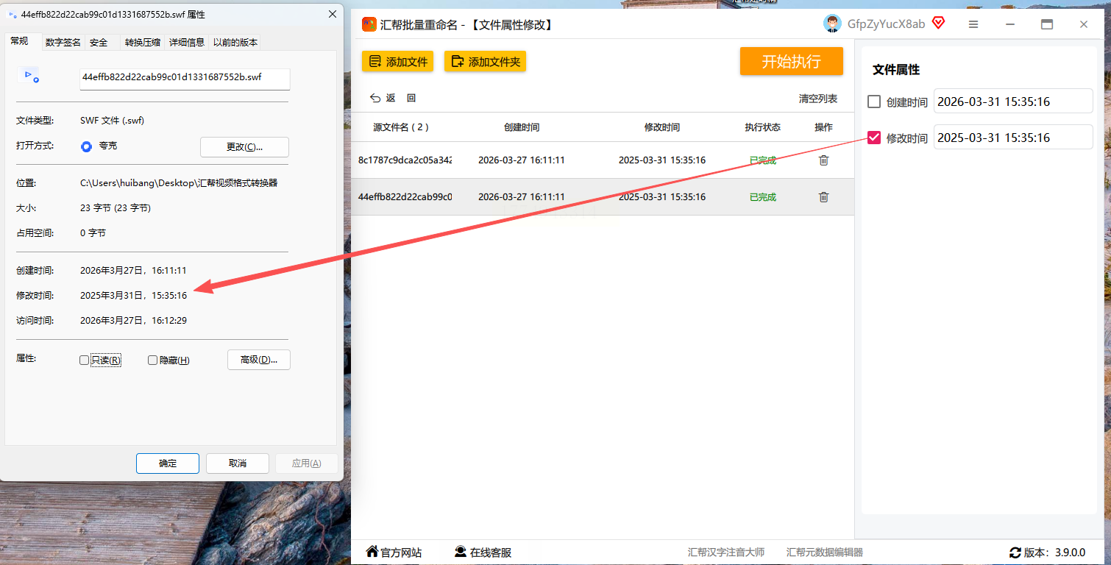Open the 汇帮元数据编辑器 link
Screen dimensions: 1111x565
[x=825, y=552]
